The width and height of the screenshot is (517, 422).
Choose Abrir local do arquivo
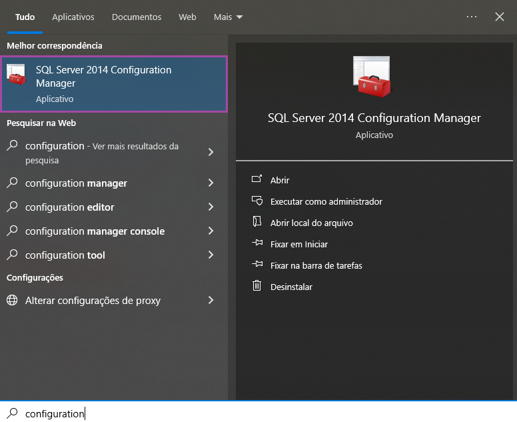pos(312,223)
